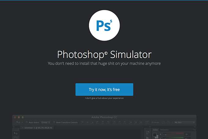Click the Move tool preset icon in options bar
Viewport: 208px width, 139px height.
point(18,122)
